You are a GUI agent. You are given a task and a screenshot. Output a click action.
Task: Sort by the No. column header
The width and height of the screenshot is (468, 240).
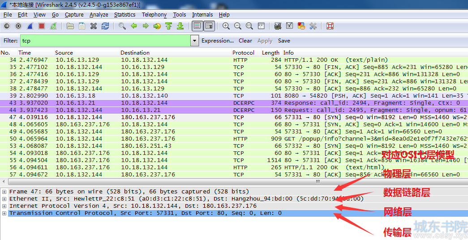[x=9, y=52]
